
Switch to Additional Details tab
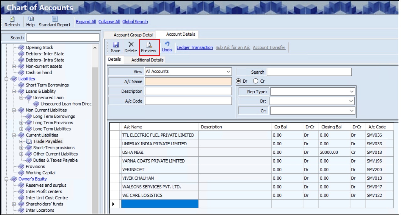147,60
